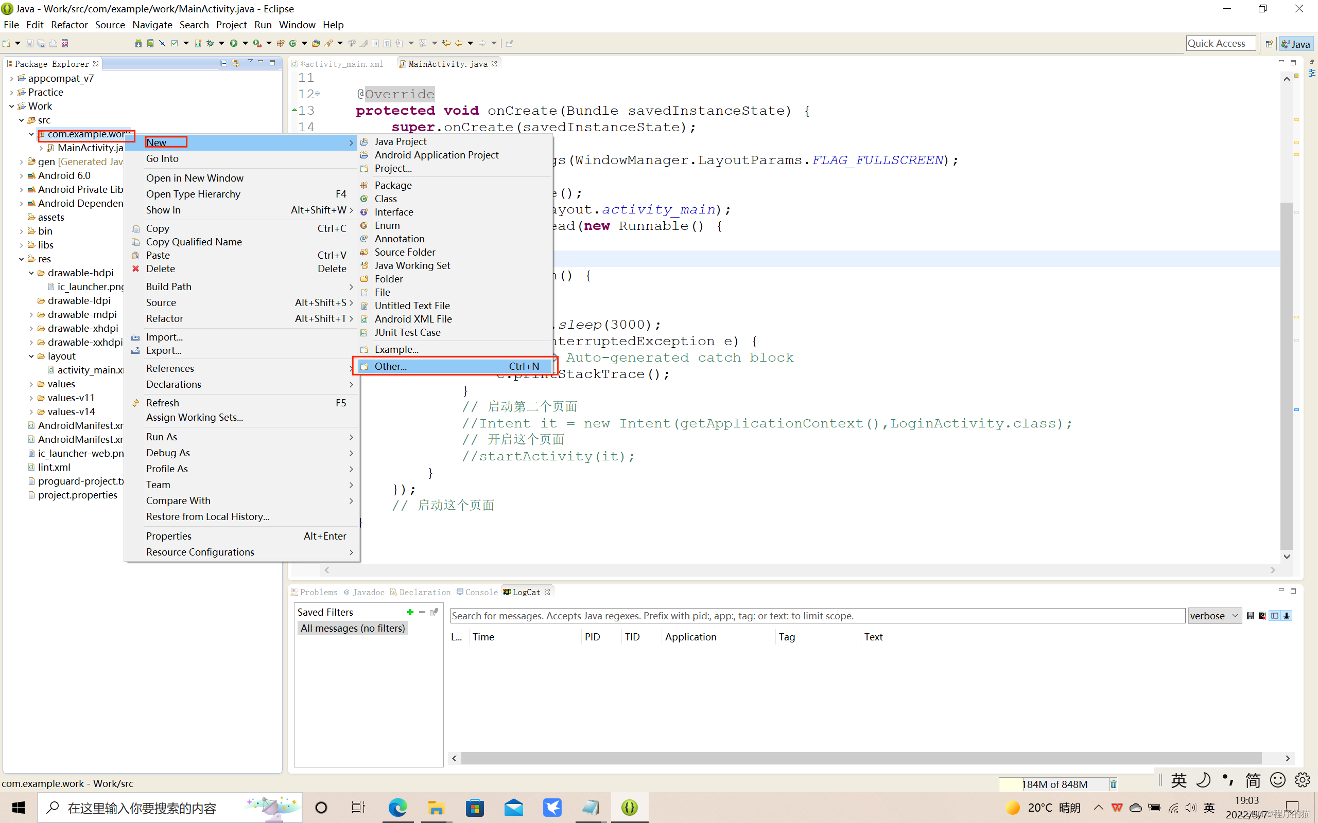Expand the Practice project node
Screen dimensions: 1318x823
(11, 93)
